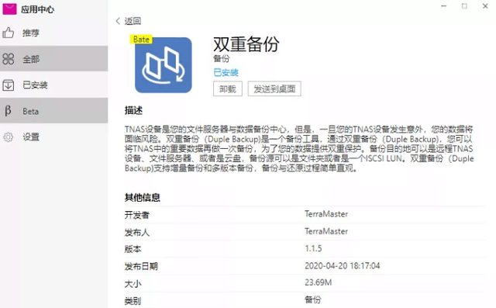Click the 应用中心 window title

38,9
